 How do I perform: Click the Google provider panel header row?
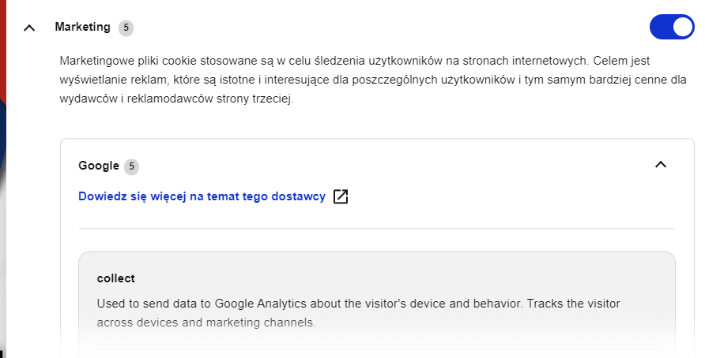[377, 166]
